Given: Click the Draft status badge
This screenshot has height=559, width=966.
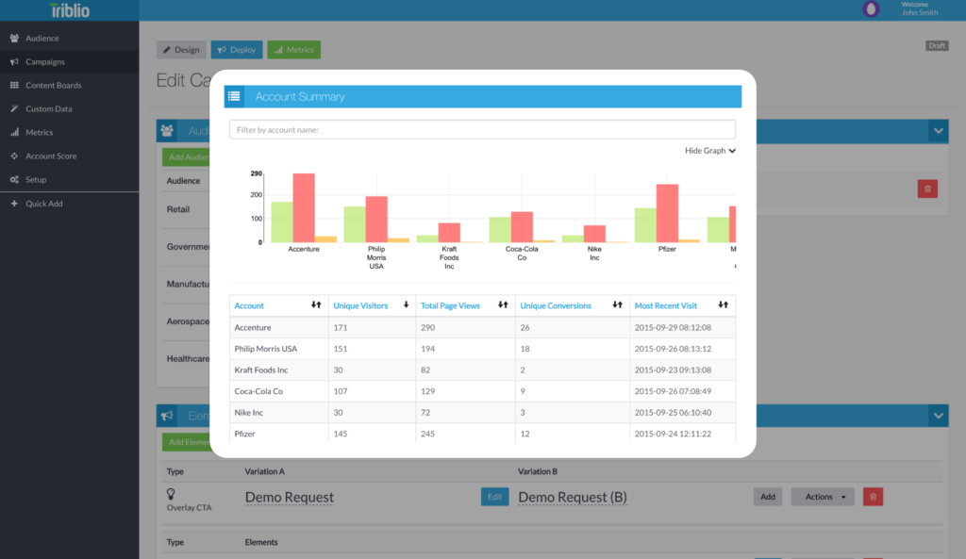Looking at the screenshot, I should click(x=937, y=45).
